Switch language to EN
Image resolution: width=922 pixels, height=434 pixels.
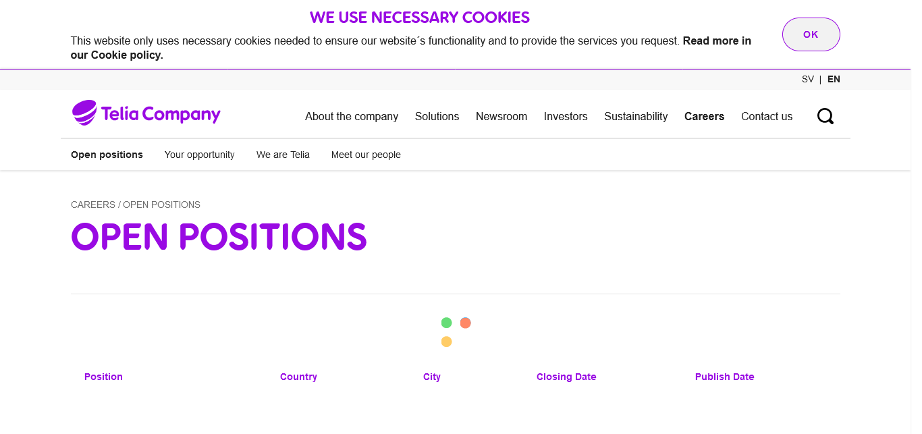click(x=834, y=79)
